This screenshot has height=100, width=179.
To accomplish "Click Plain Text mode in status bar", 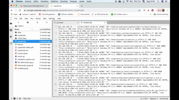I will (27, 99).
